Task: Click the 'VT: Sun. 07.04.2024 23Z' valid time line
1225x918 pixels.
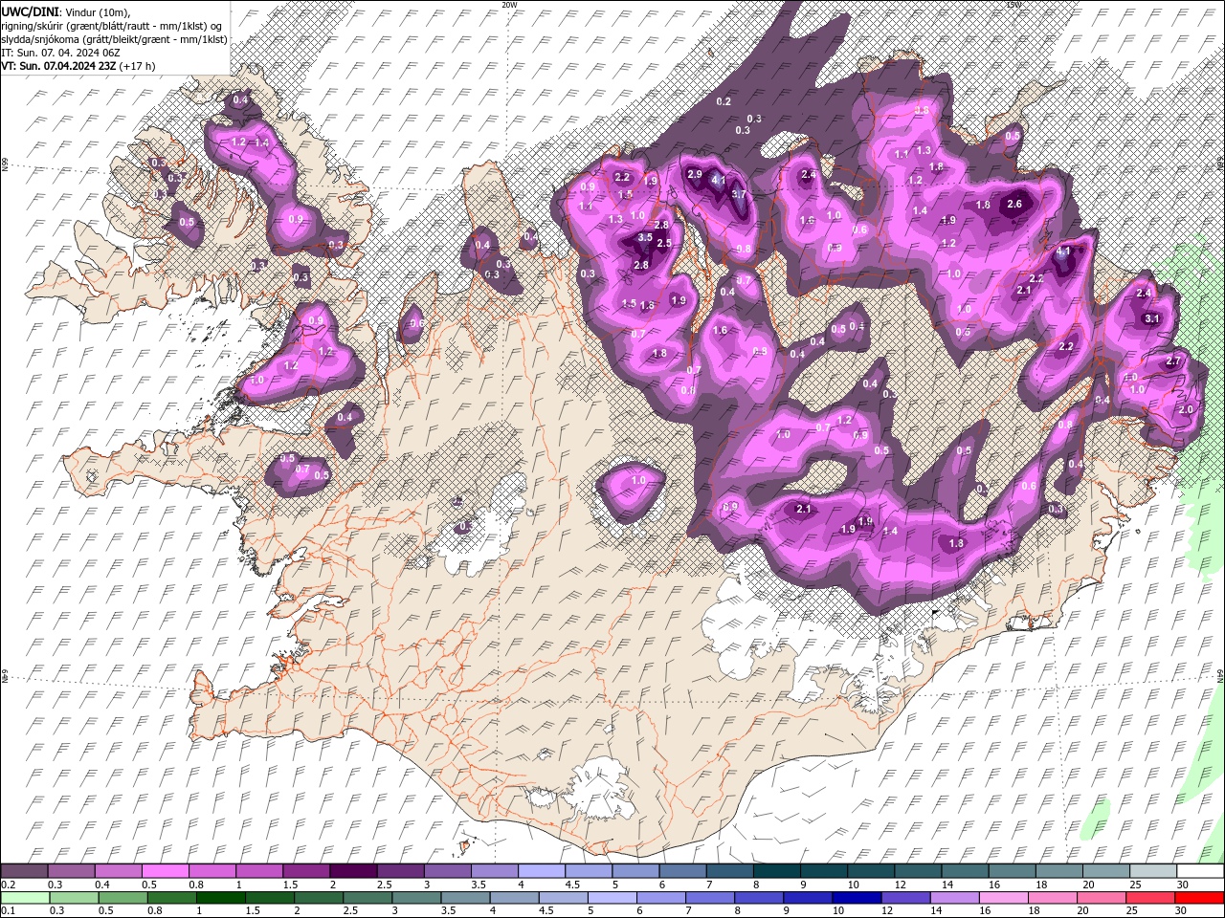Action: click(78, 66)
